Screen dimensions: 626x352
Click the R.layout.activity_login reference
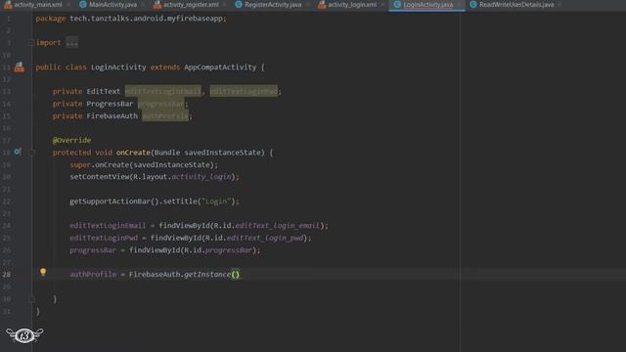pyautogui.click(x=183, y=176)
